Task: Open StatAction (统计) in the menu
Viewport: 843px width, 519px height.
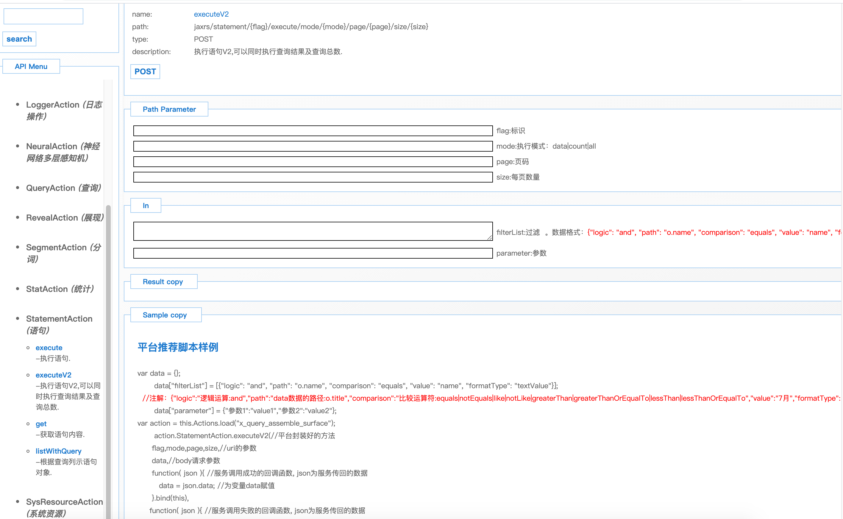Action: point(60,289)
